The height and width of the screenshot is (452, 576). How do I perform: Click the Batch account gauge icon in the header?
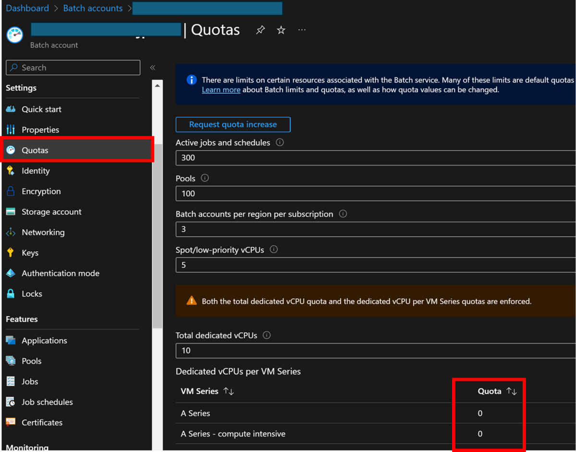click(x=15, y=35)
